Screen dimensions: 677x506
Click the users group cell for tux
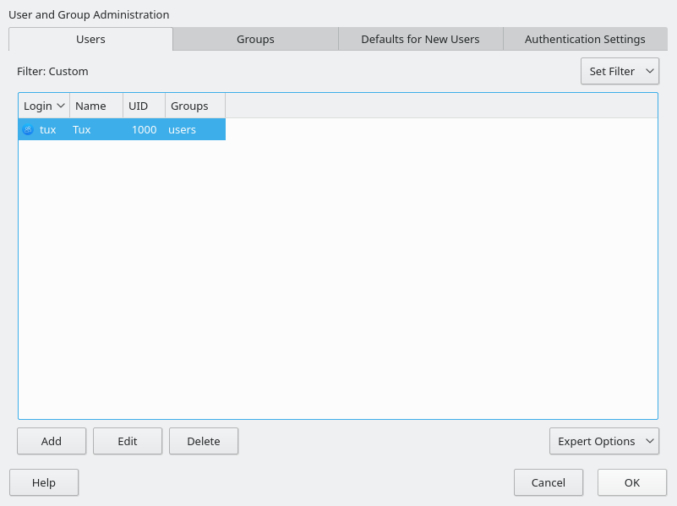183,130
